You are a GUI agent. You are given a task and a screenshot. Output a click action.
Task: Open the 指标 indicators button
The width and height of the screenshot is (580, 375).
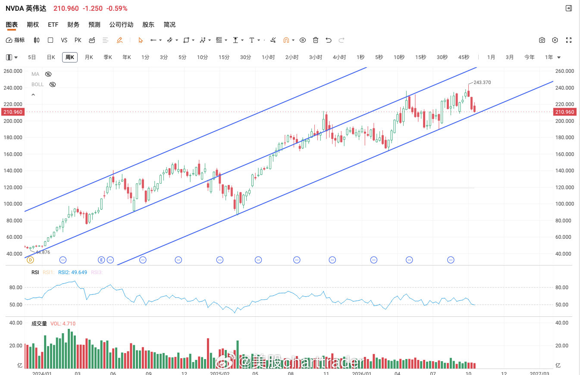16,40
